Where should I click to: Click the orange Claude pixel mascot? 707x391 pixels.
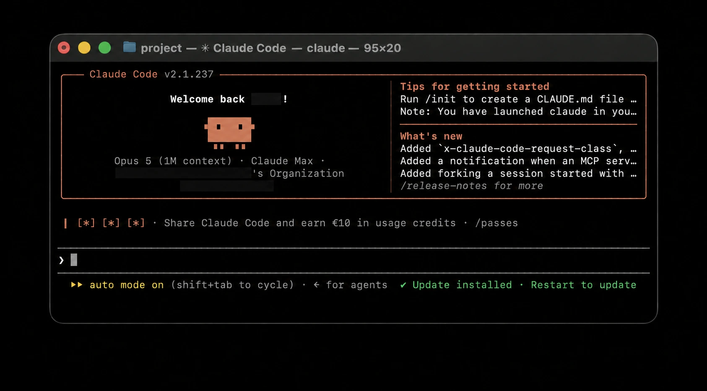coord(229,133)
